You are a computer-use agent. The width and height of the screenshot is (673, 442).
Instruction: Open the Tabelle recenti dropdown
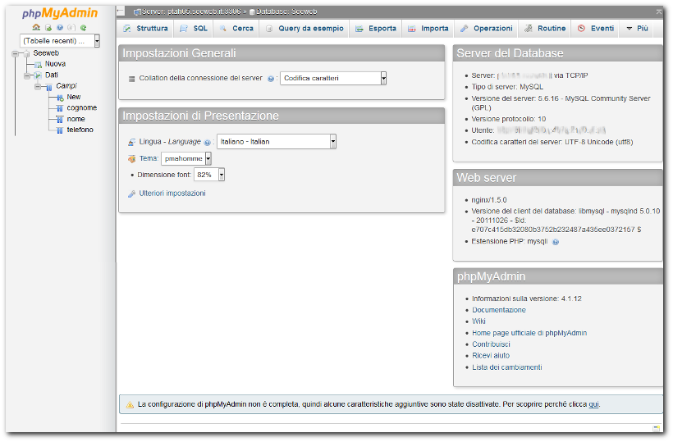[60, 41]
